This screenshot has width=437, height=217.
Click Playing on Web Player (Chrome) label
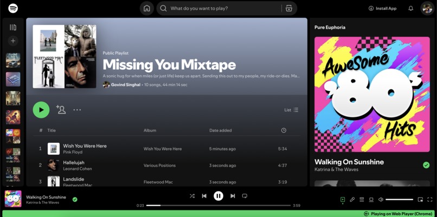[x=401, y=214]
